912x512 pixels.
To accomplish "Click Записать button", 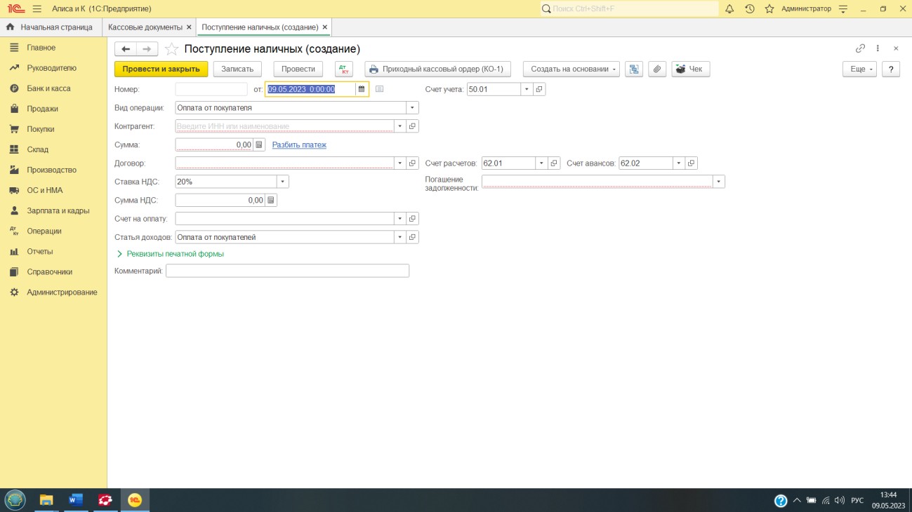I will point(237,69).
